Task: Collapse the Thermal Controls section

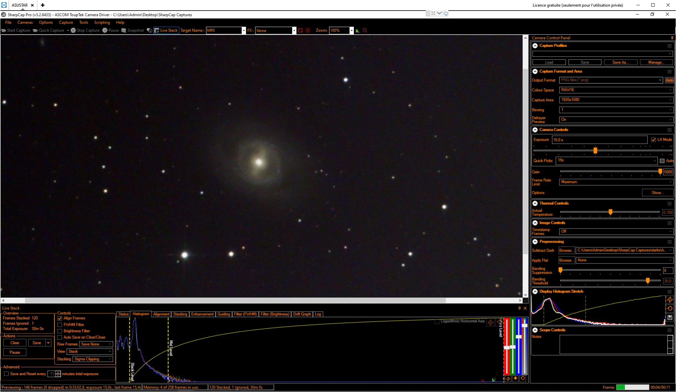Action: click(535, 203)
